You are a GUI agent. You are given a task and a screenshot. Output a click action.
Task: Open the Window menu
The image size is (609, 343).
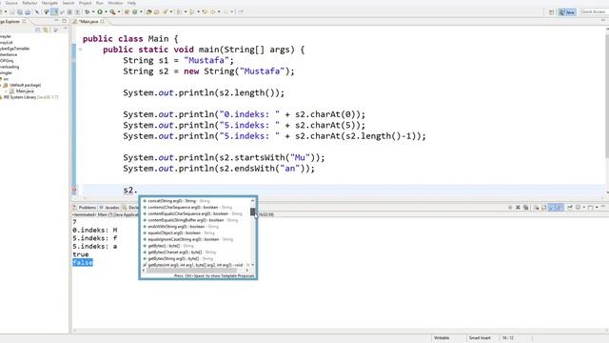tap(115, 3)
